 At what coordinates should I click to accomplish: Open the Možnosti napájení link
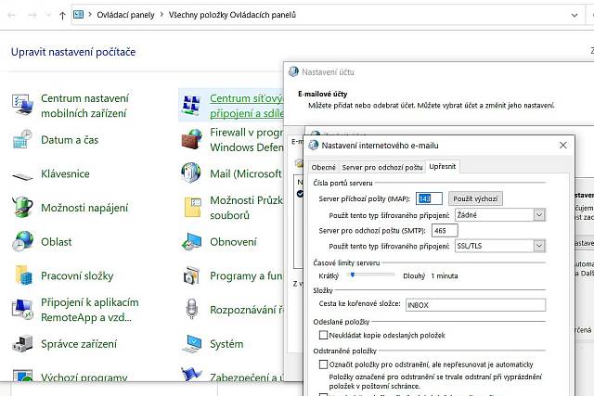pyautogui.click(x=84, y=208)
